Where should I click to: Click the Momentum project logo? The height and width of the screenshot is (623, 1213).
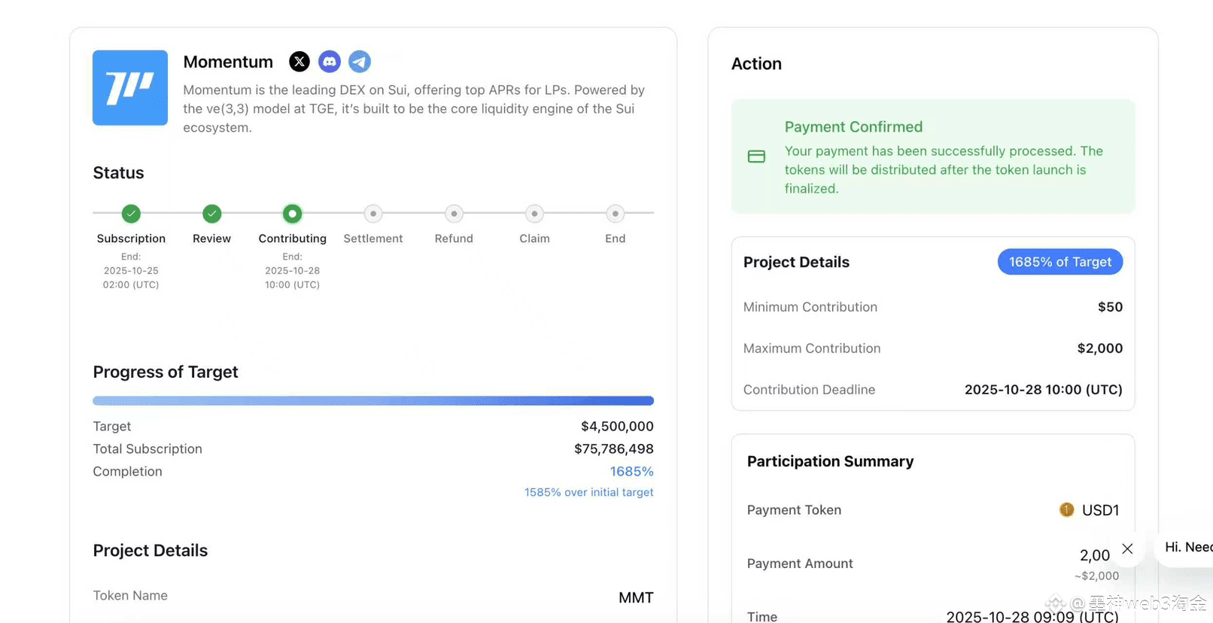tap(130, 88)
